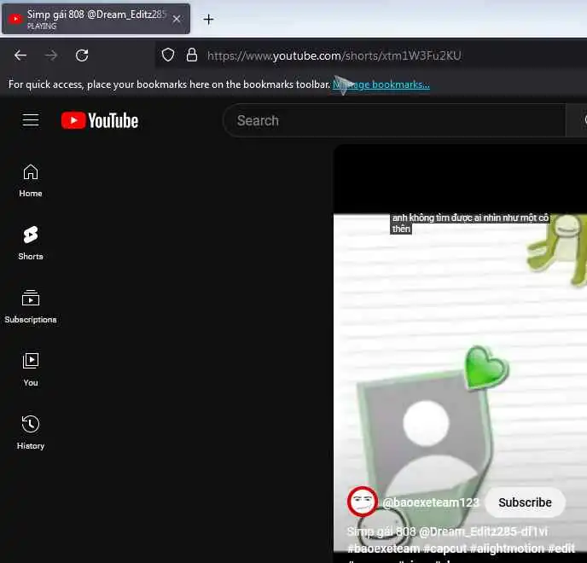Viewport: 587px width, 563px height.
Task: Click the #baoexeteam hashtag link
Action: point(384,548)
